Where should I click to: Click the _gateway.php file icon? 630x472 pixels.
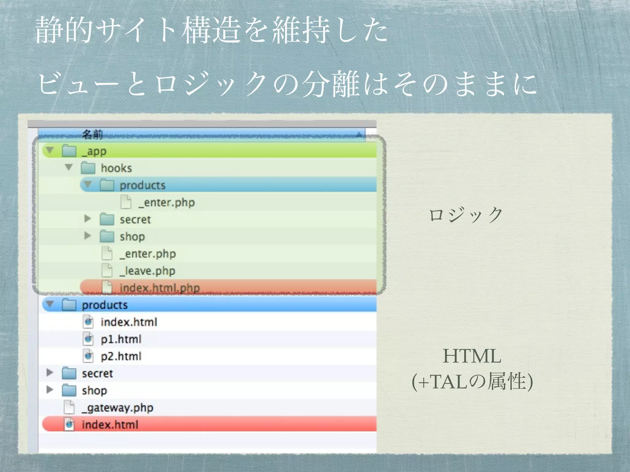69,408
